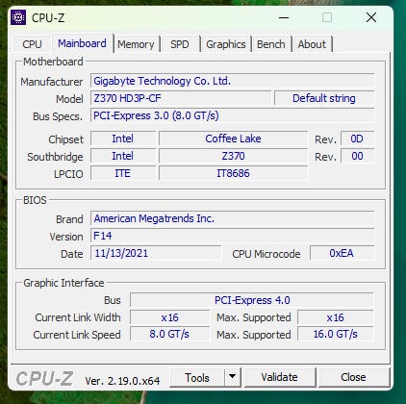
Task: Click the Close button at bottom
Action: click(x=353, y=378)
